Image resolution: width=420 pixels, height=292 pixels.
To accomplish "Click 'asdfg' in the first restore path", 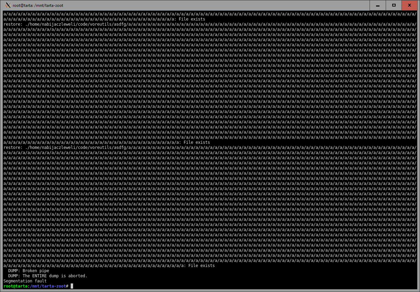I will (x=121, y=24).
